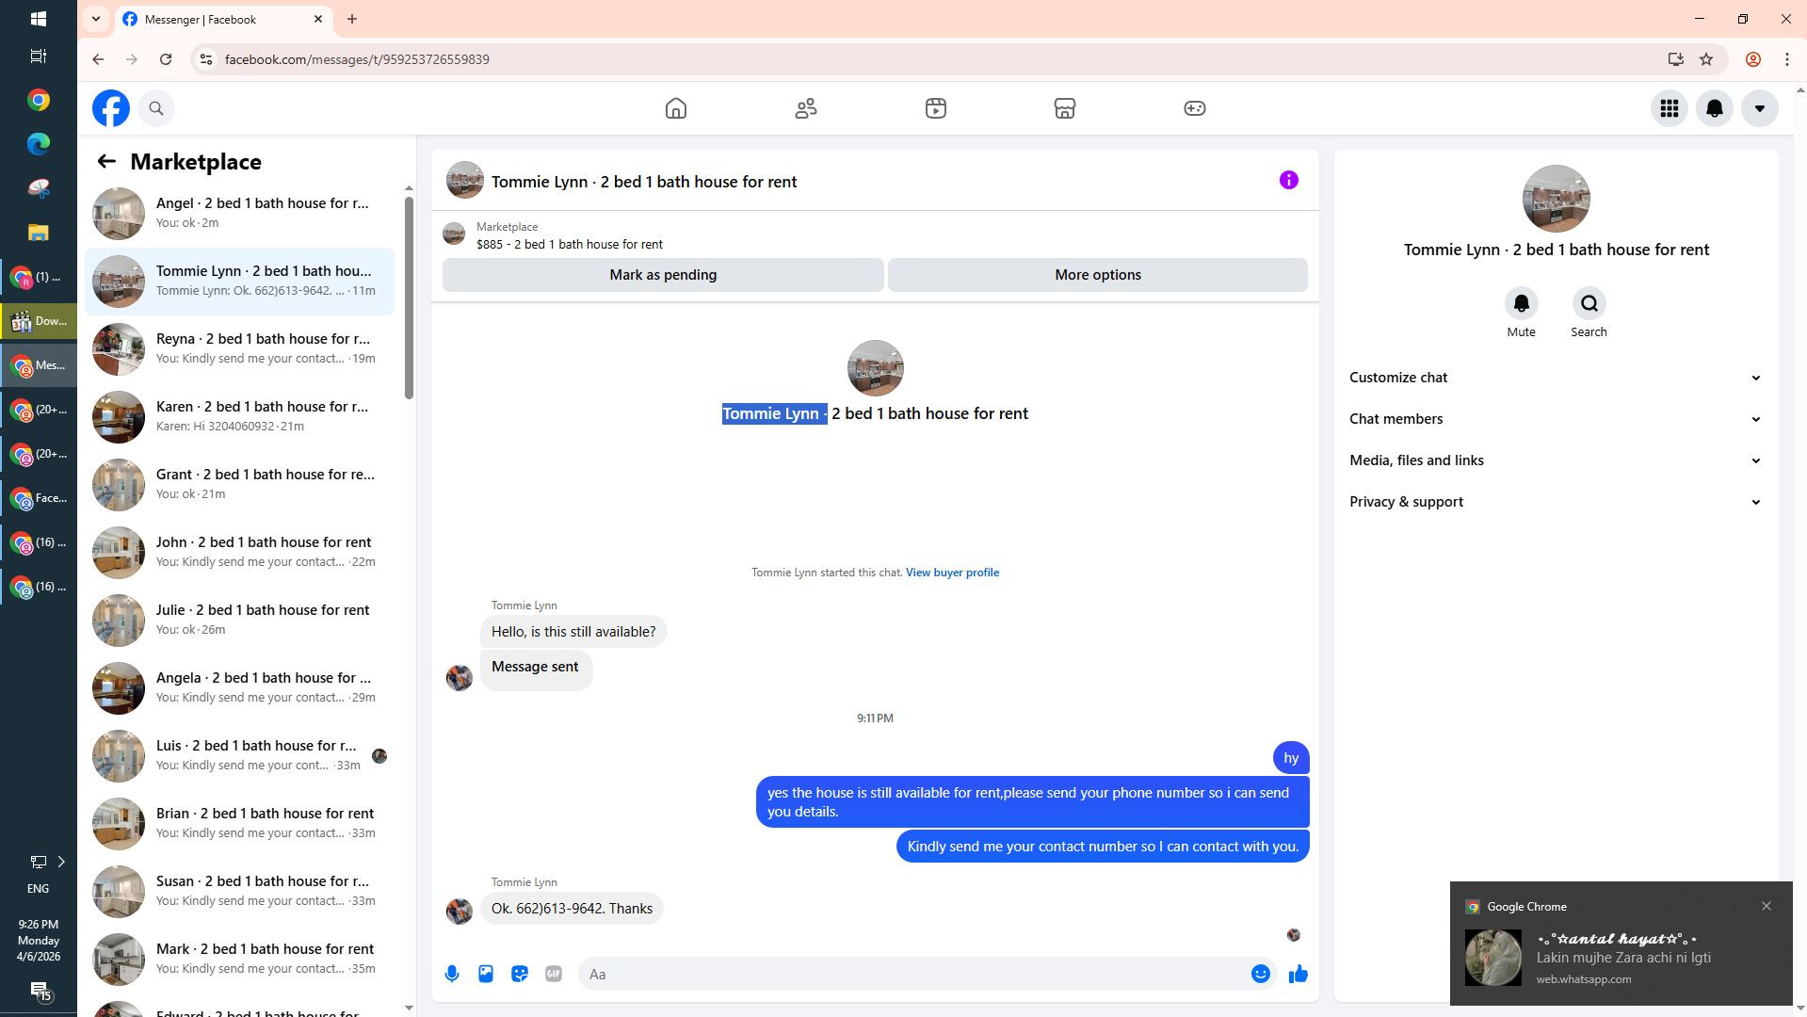Image resolution: width=1807 pixels, height=1017 pixels.
Task: Open conversation information purple icon
Action: (1289, 180)
